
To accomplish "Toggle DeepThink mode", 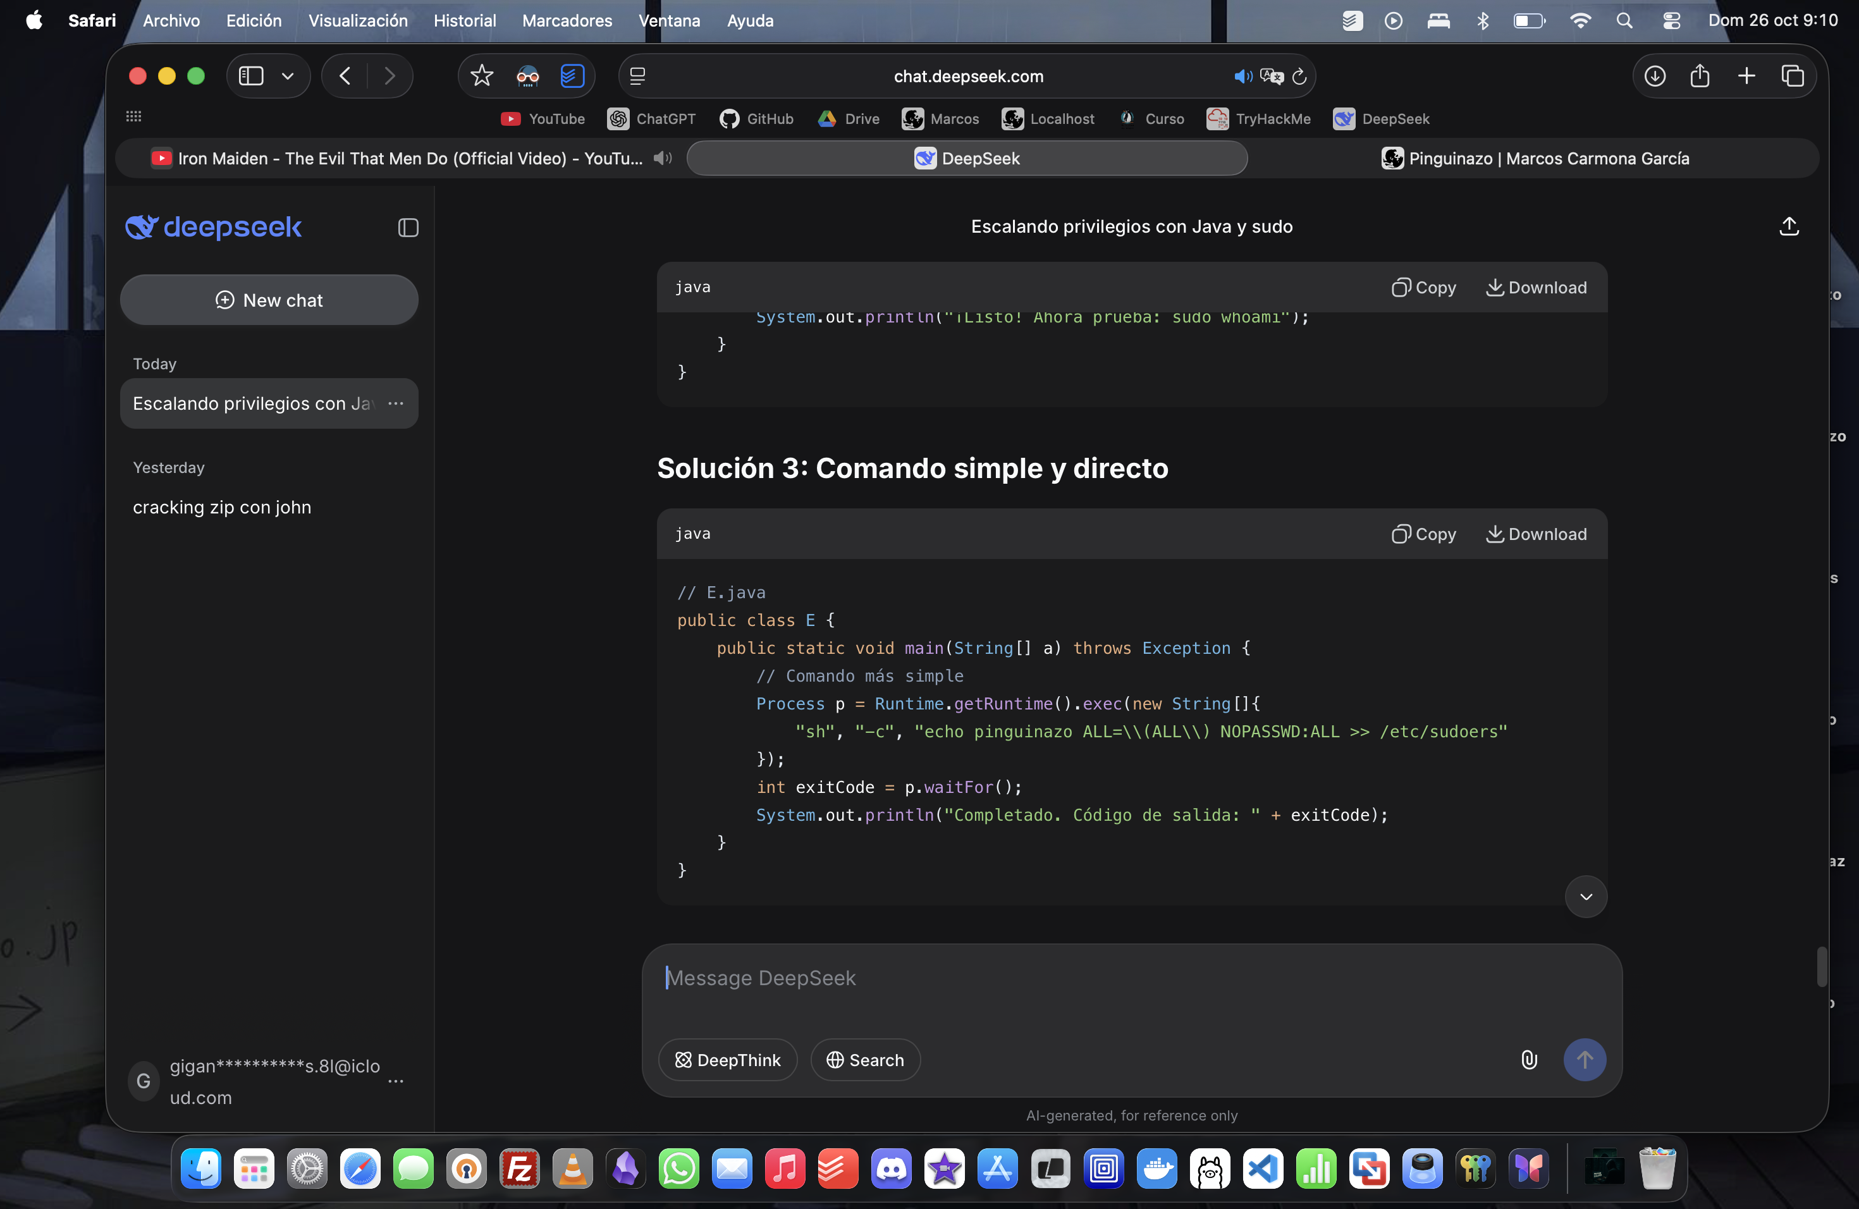I will pos(727,1060).
